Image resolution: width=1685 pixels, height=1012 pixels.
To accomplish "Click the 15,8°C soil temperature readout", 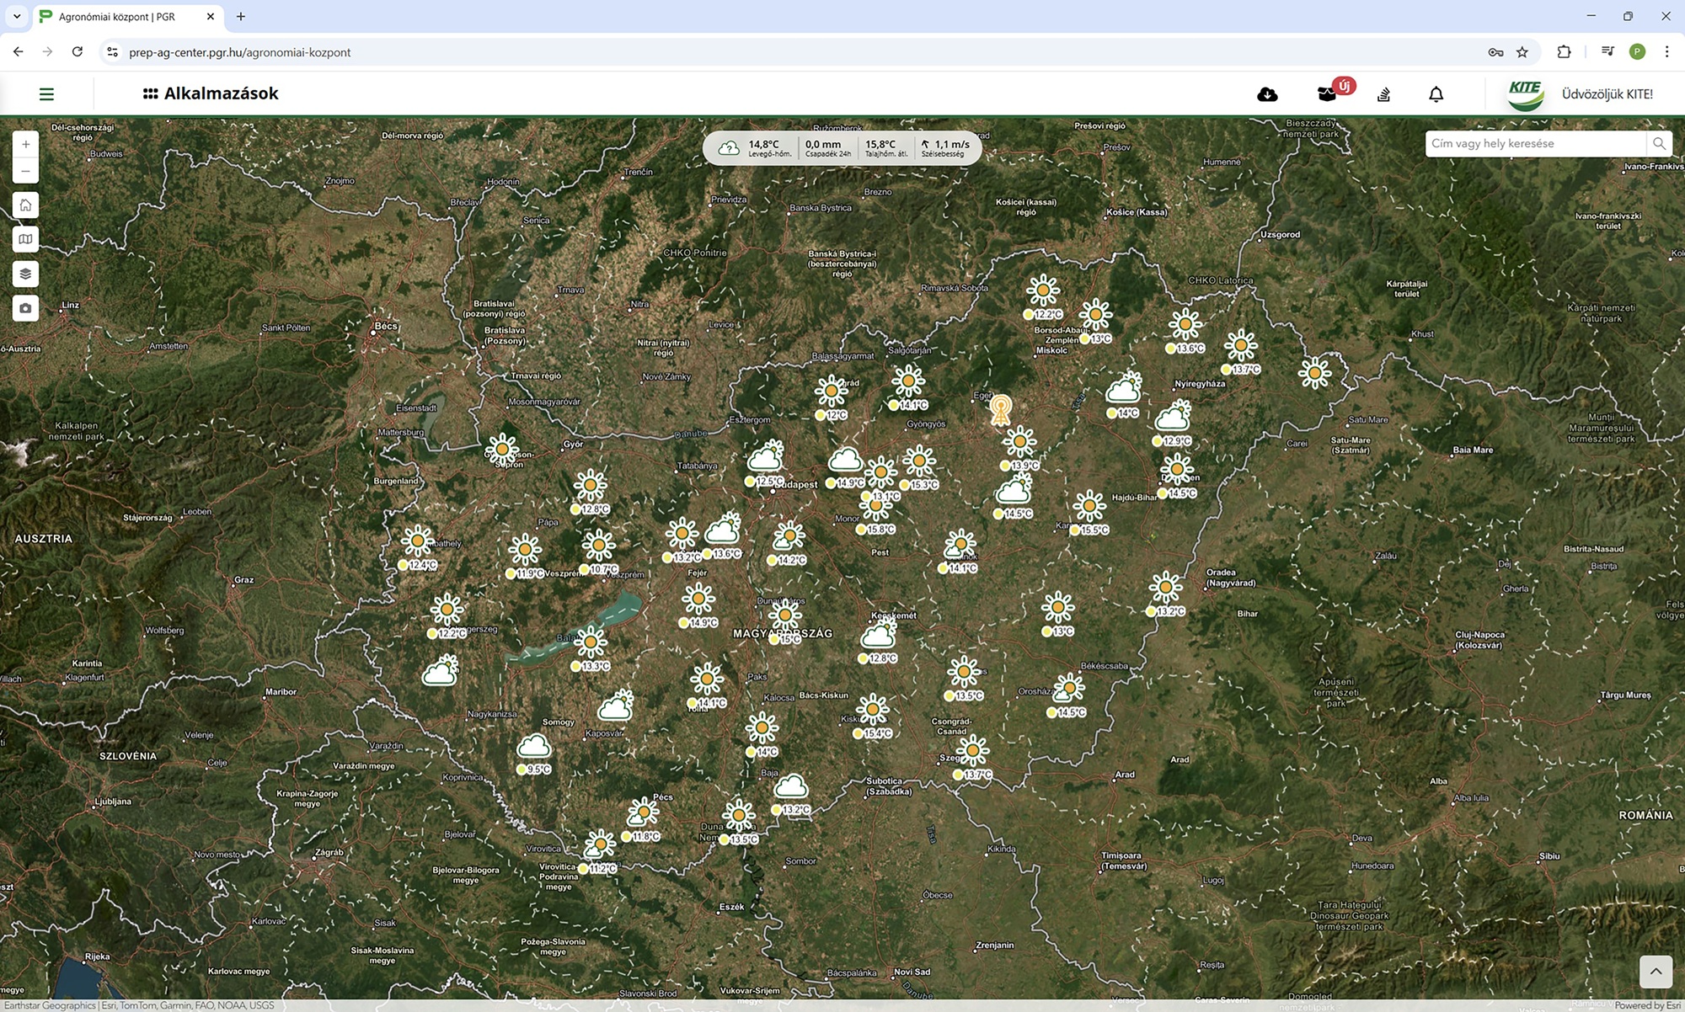I will 886,148.
